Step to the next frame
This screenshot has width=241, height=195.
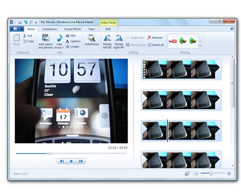tap(81, 161)
